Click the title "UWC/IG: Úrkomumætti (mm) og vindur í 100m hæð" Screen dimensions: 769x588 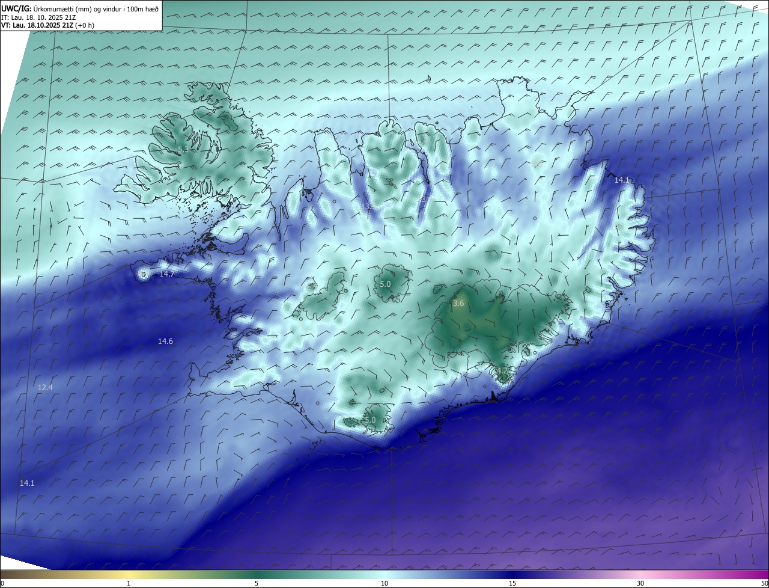point(80,8)
